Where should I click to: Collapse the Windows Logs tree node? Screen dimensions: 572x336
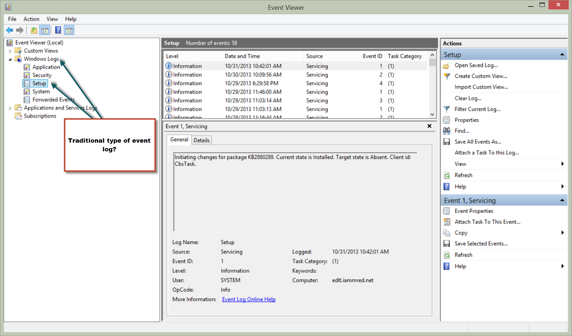click(x=10, y=59)
